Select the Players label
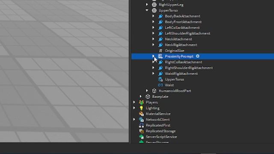 click(x=152, y=103)
